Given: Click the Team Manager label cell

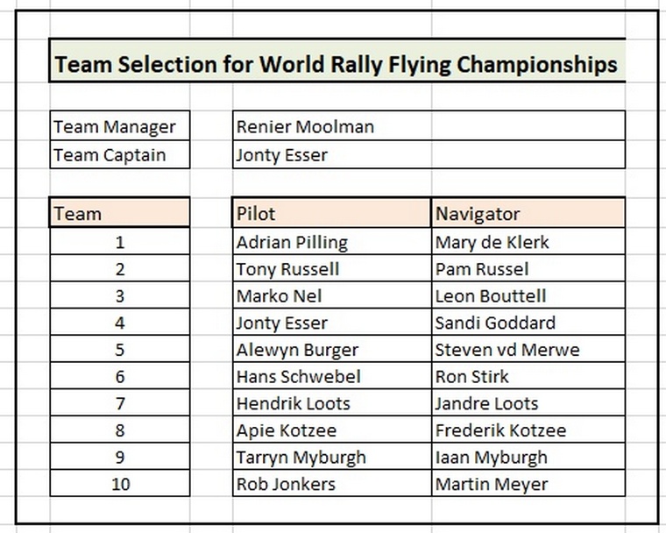Looking at the screenshot, I should pos(120,126).
